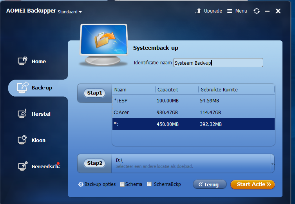
Task: Click the Start Actie button
Action: pos(253,184)
